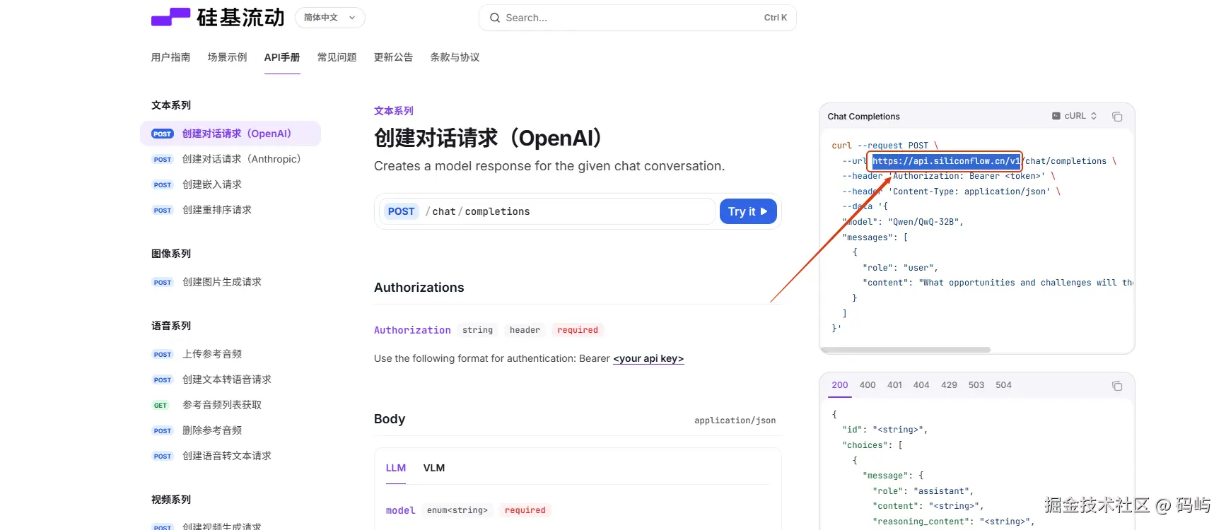This screenshot has height=530, width=1226.
Task: Click the 图像系列 sidebar section heading
Action: [171, 254]
